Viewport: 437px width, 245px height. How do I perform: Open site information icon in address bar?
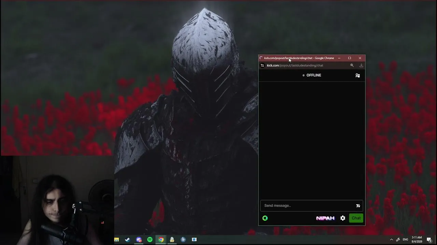click(262, 65)
